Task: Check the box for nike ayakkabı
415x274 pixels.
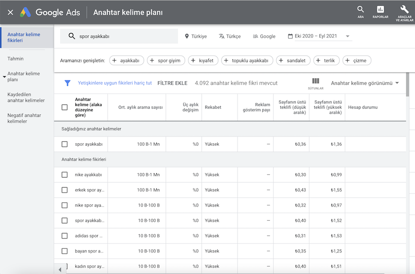Action: point(64,175)
